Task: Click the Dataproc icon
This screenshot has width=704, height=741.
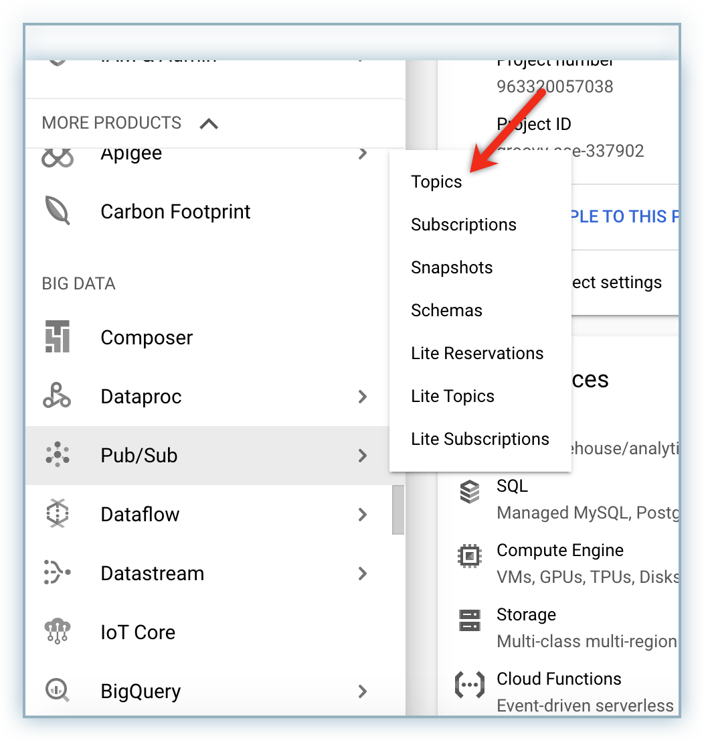Action: [57, 396]
